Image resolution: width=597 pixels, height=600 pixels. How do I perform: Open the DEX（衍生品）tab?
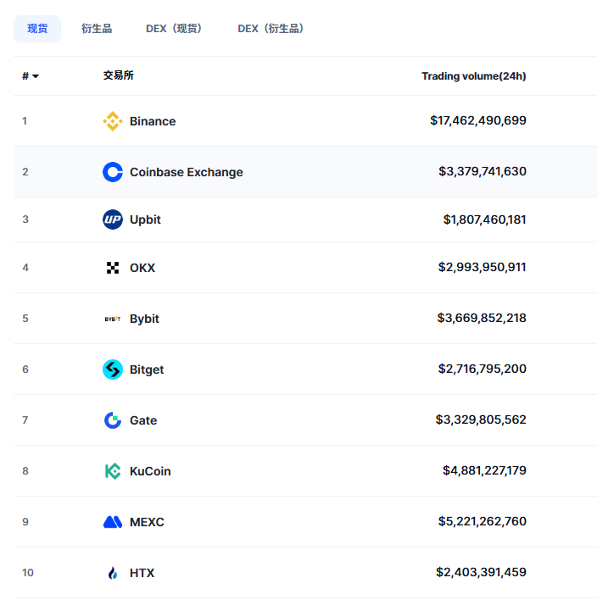[x=271, y=29]
